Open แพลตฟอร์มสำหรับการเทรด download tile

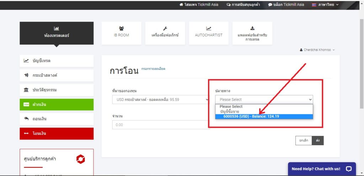tap(252, 33)
